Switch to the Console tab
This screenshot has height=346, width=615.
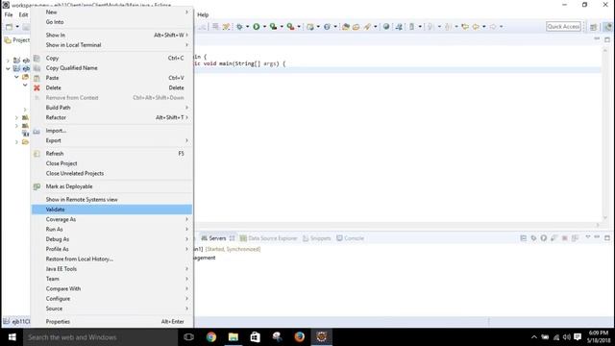pos(350,238)
